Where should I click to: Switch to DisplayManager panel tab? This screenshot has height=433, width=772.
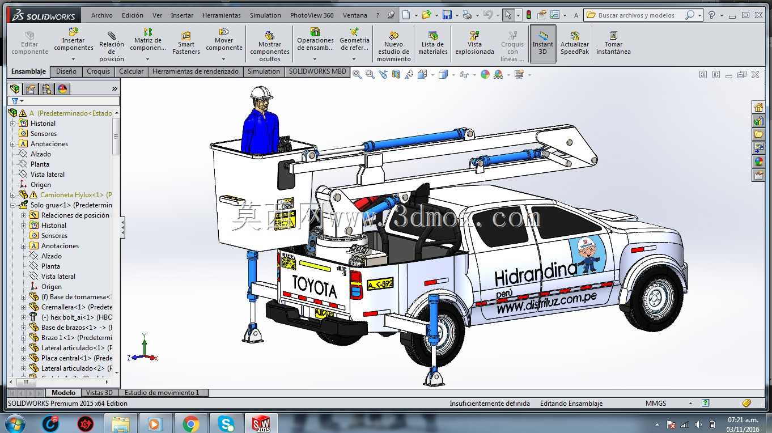(x=62, y=89)
